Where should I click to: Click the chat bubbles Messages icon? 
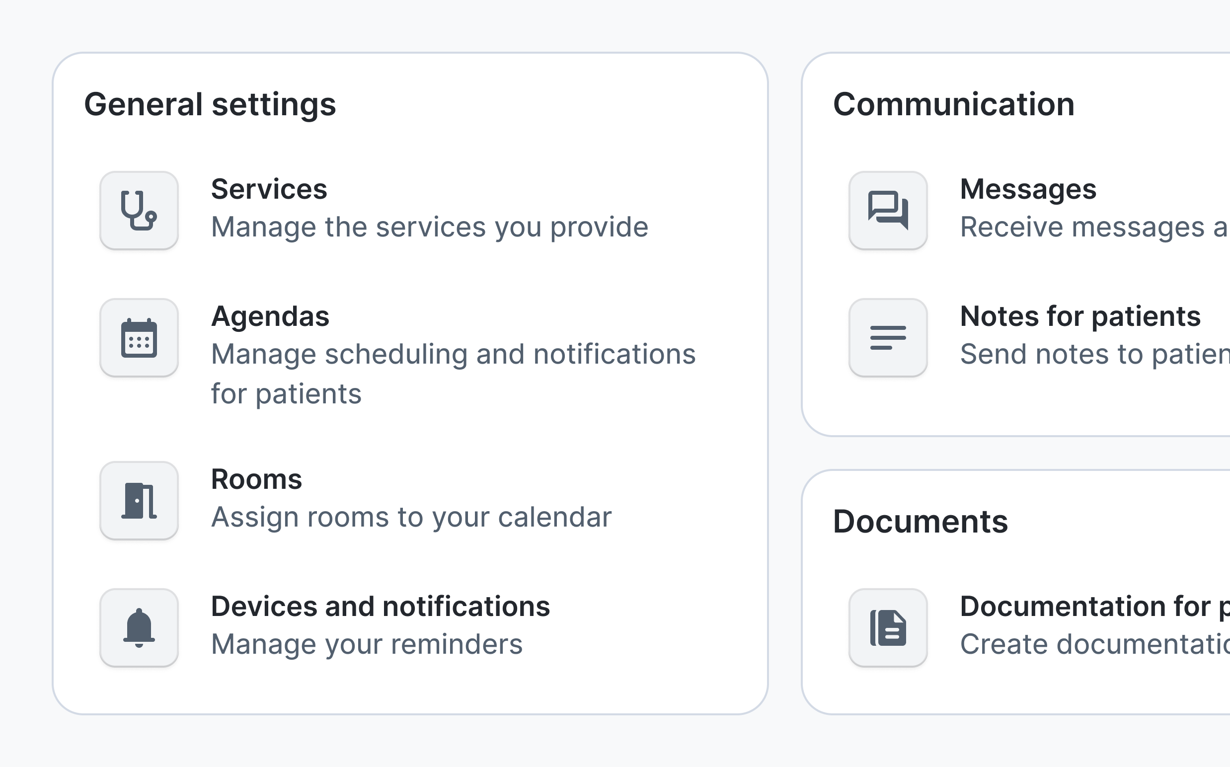[x=888, y=210]
